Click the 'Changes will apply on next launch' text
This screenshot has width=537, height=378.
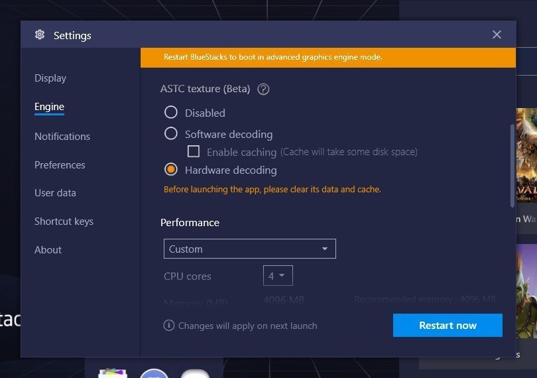[x=247, y=326]
